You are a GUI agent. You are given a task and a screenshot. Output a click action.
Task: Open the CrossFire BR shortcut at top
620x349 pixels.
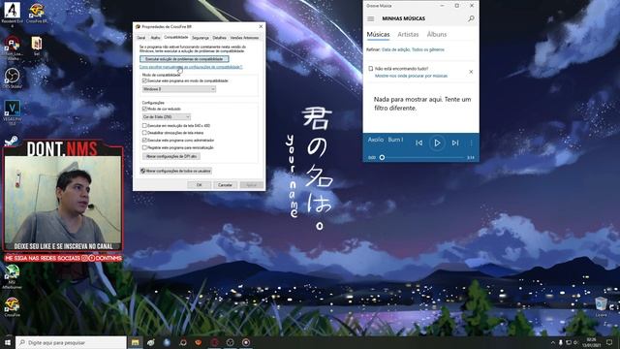click(x=37, y=13)
